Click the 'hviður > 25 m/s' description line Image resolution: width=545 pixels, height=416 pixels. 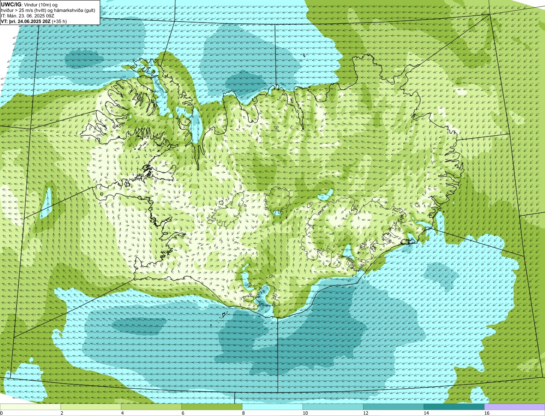[48, 10]
